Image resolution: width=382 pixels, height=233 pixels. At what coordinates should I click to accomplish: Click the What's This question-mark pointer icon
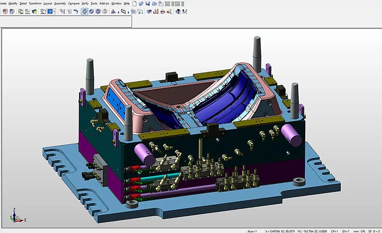coord(185,11)
